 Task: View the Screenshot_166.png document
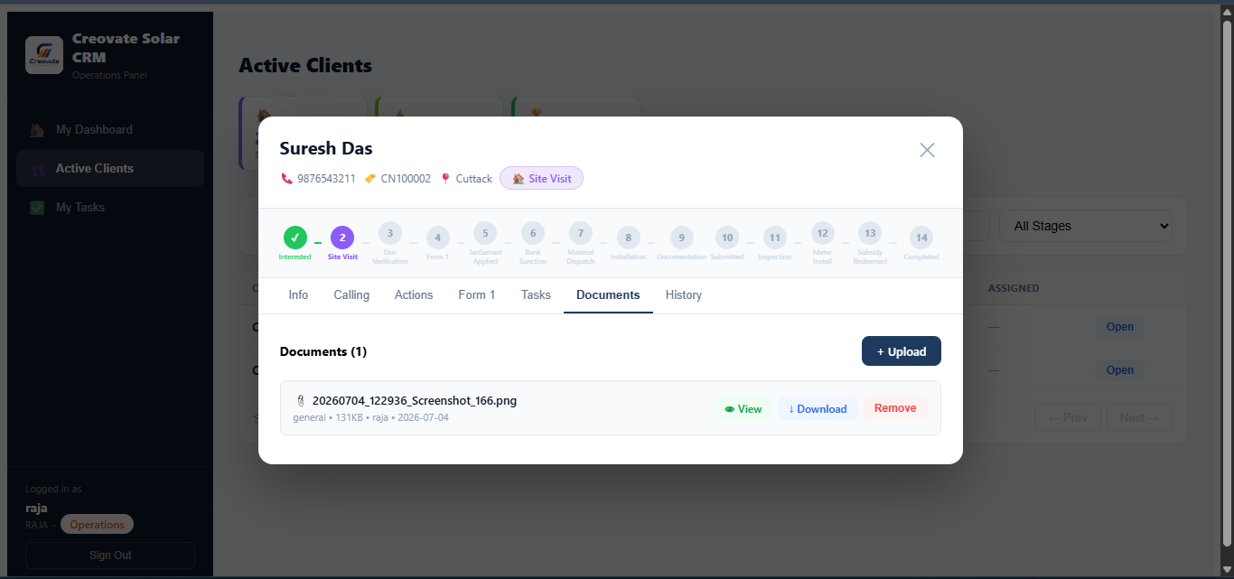click(743, 409)
